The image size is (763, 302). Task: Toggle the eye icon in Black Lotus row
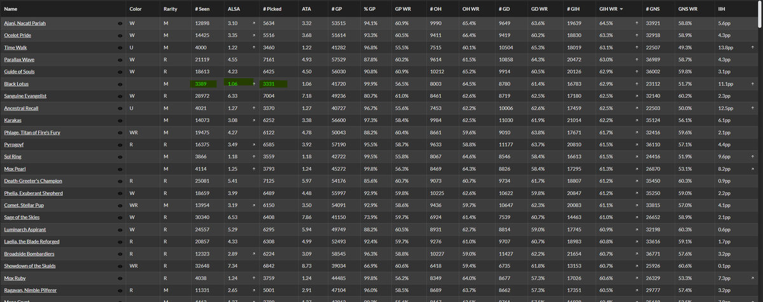click(120, 84)
